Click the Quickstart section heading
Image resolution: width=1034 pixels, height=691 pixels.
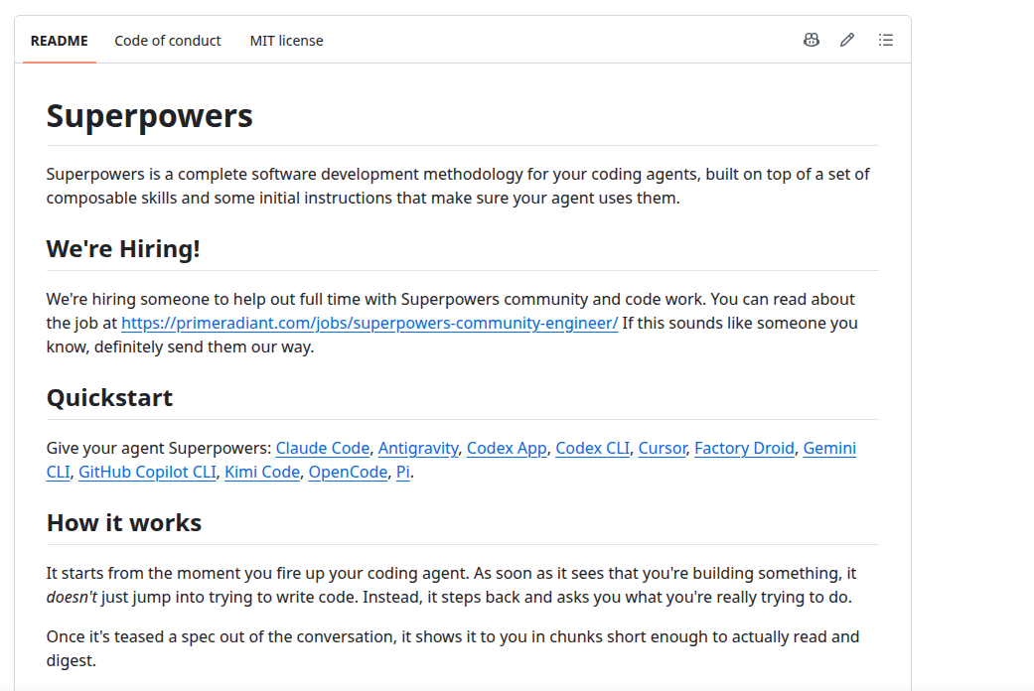(109, 397)
